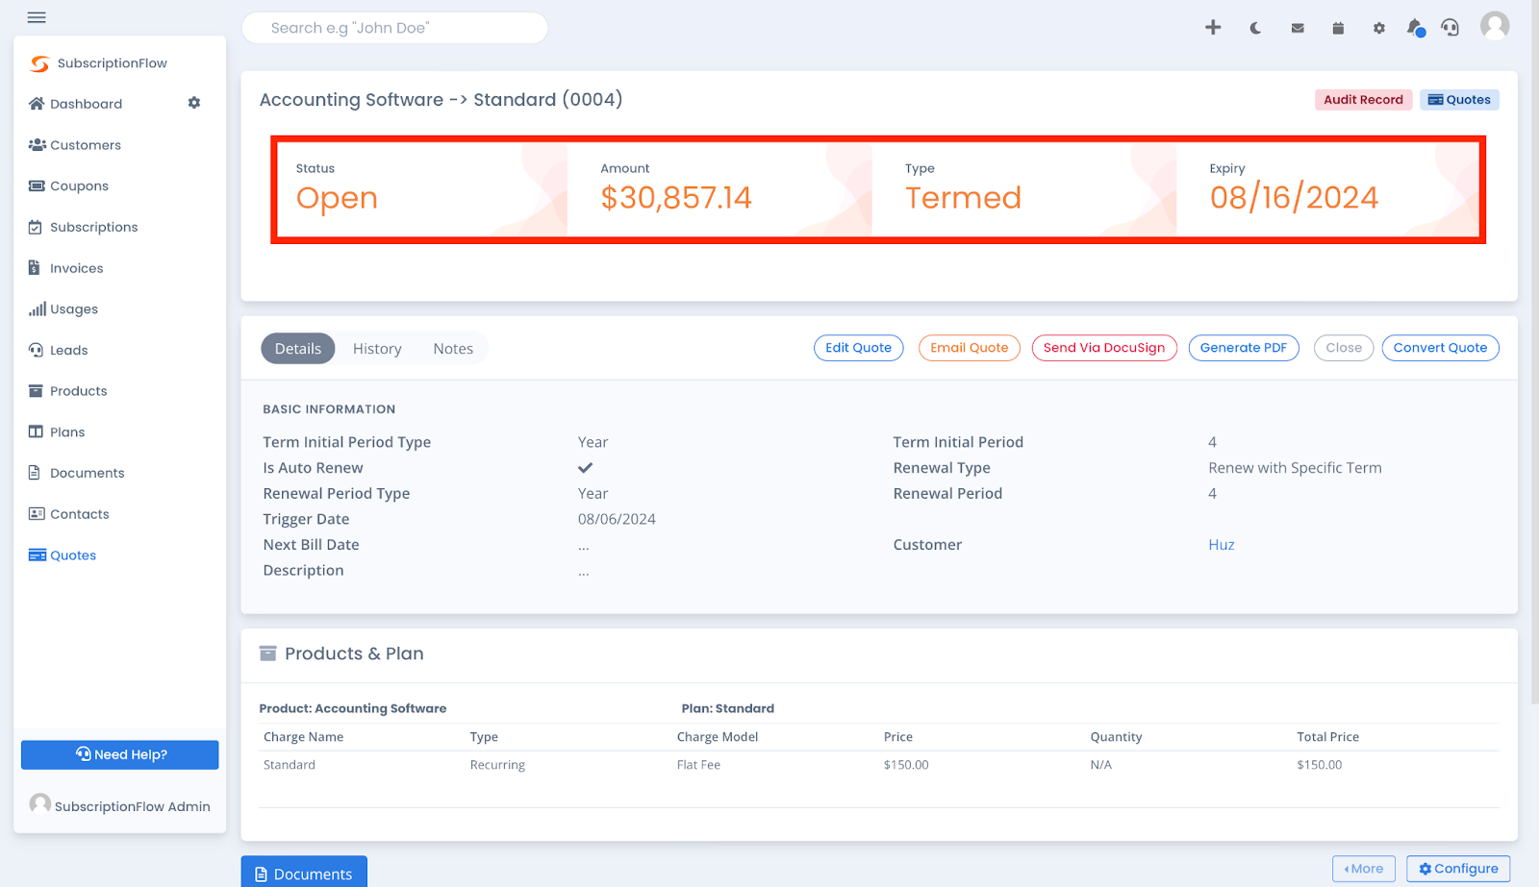Select the Details tab
Screen dimensions: 1539x887
click(298, 349)
